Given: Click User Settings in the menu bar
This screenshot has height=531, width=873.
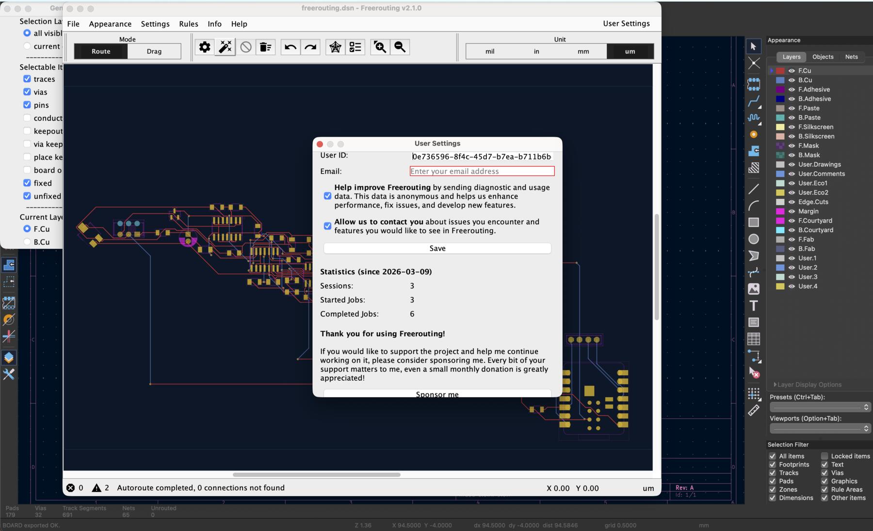Looking at the screenshot, I should [x=626, y=23].
